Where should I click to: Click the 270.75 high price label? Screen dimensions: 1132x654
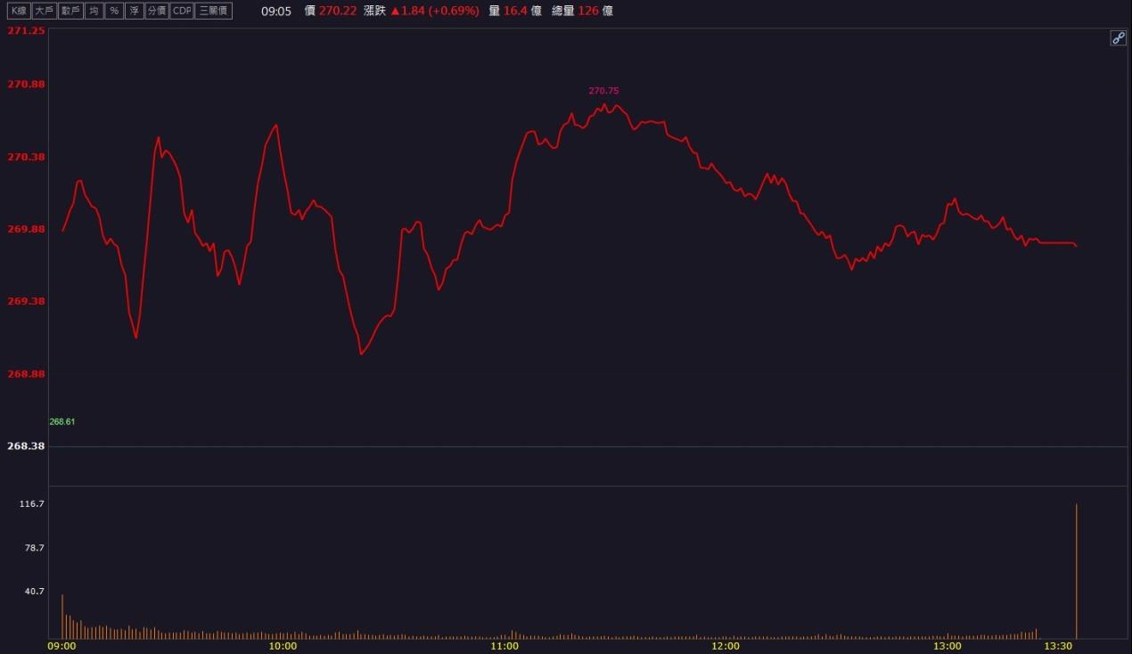pyautogui.click(x=603, y=91)
